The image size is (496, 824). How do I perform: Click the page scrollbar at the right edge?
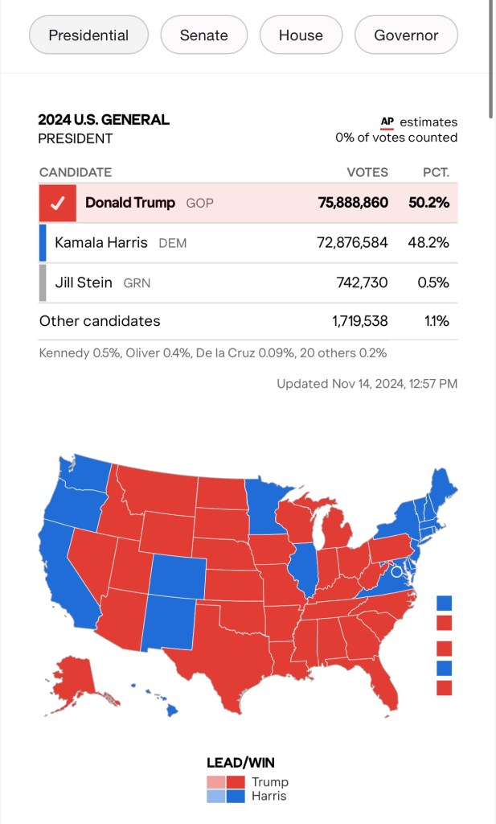click(490, 60)
